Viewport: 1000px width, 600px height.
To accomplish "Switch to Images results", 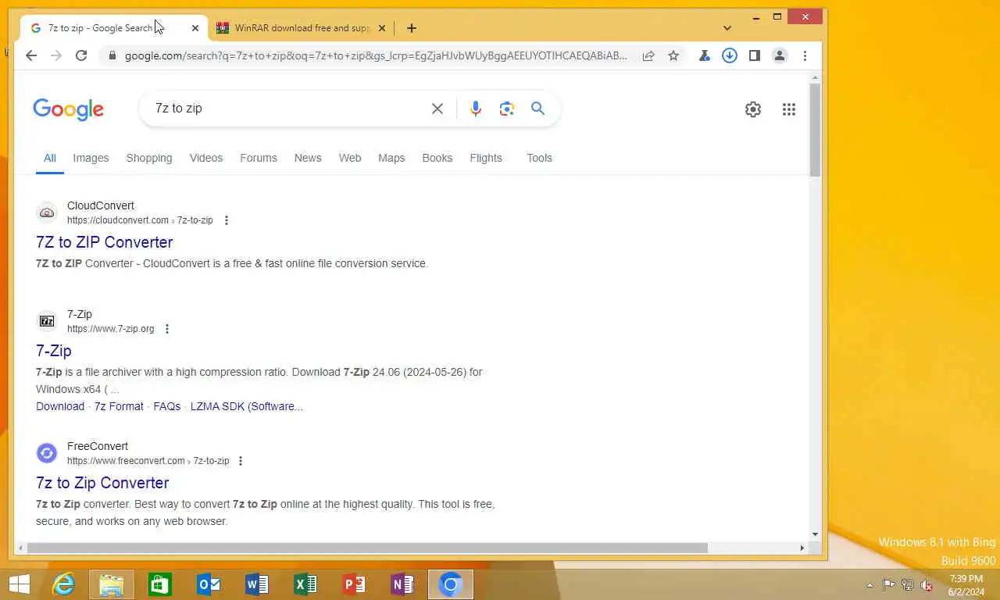I will click(x=91, y=158).
